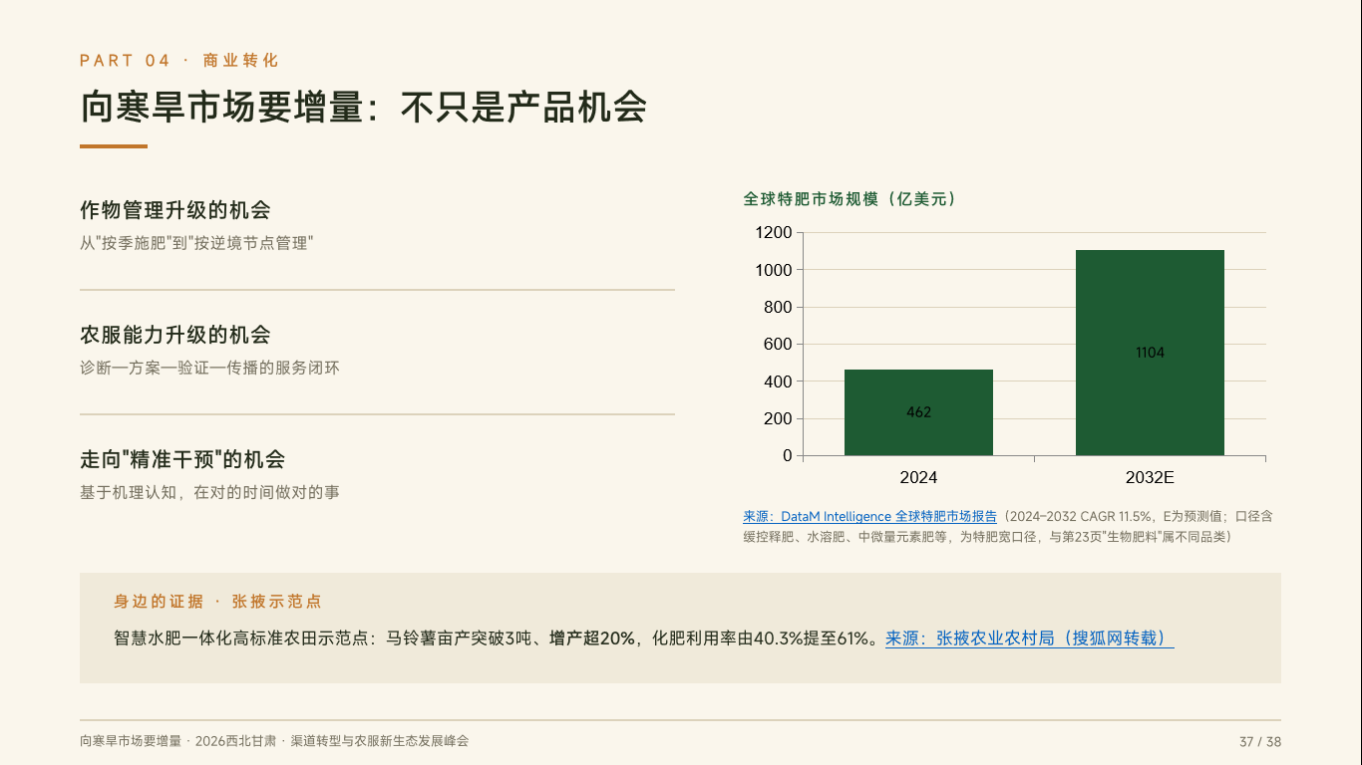Screen dimensions: 1362x765
Task: Click the chart note mentioning 缓控释肥、水溶肥
Action: coord(1007,527)
